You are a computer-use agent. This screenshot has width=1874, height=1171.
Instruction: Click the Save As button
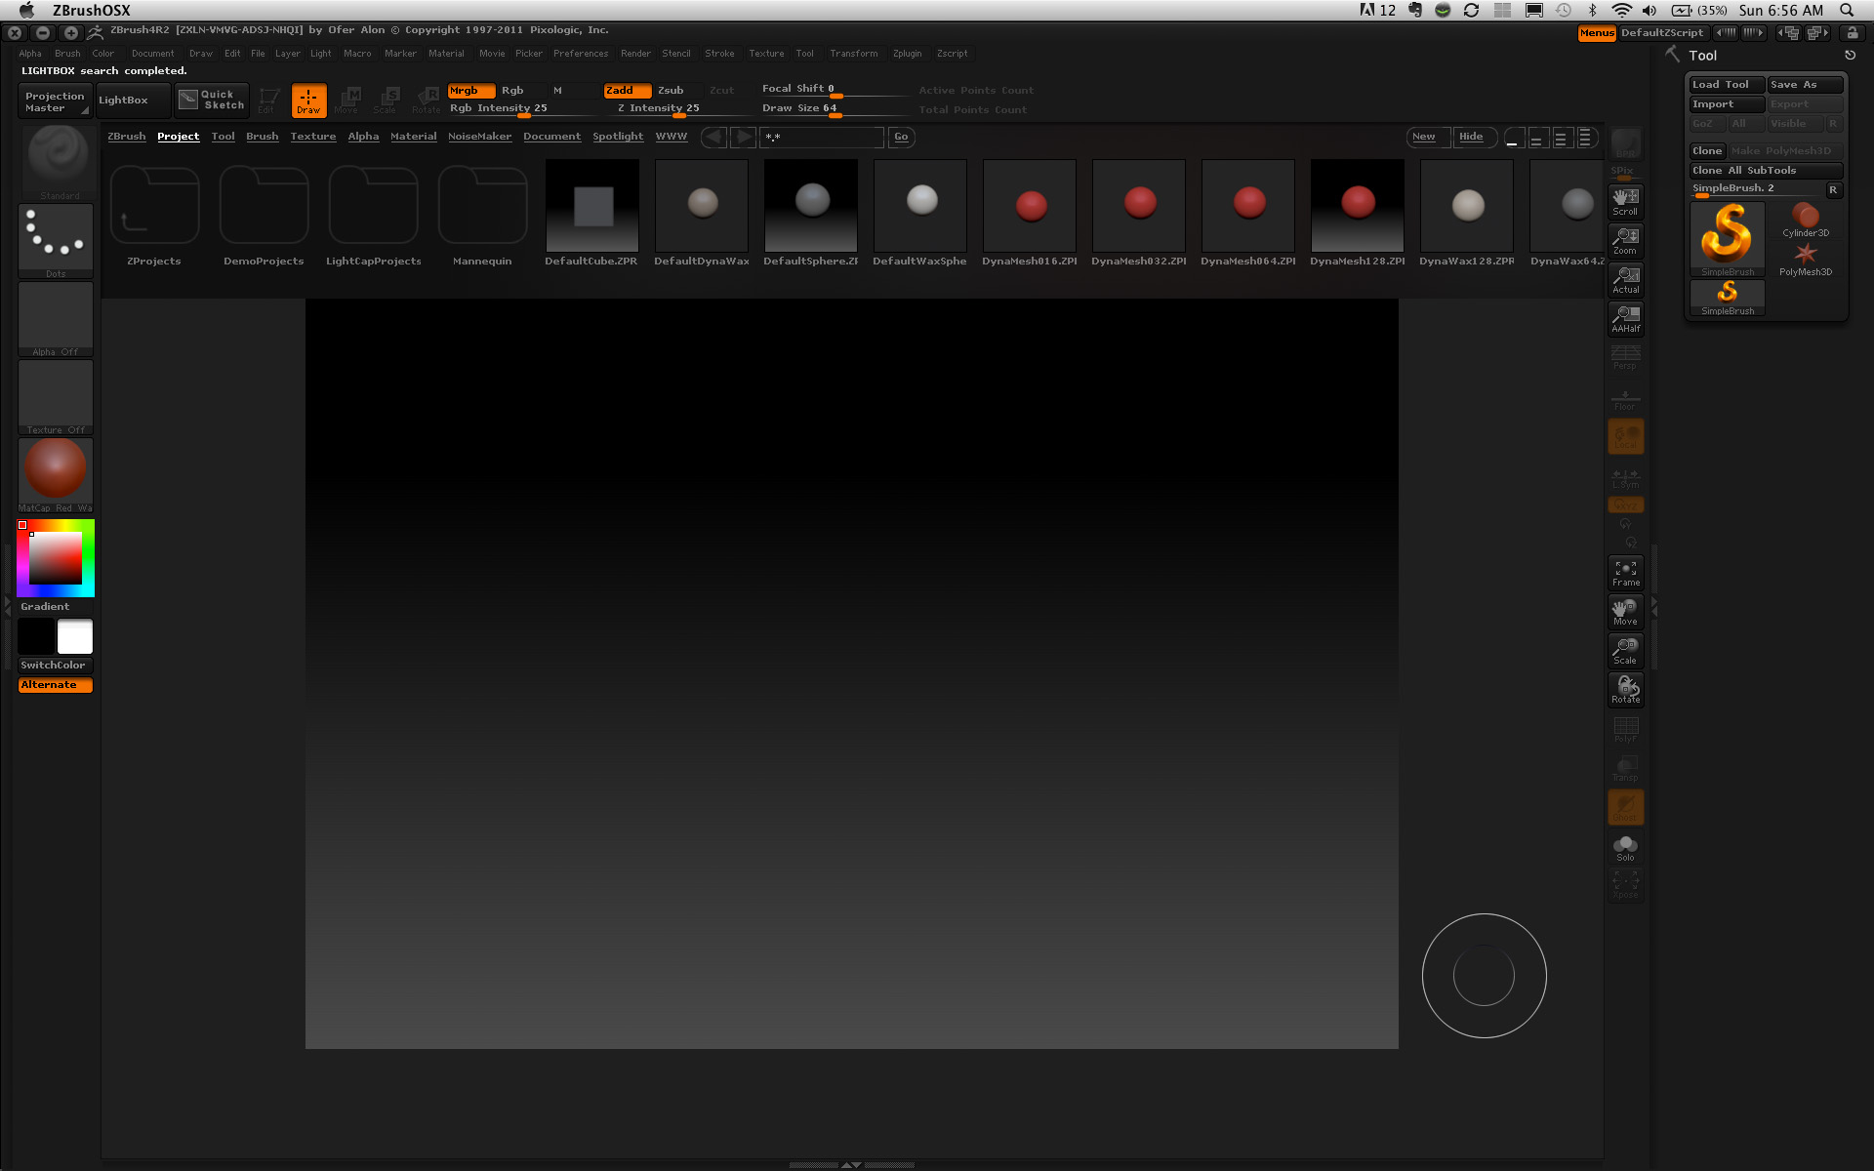1805,85
